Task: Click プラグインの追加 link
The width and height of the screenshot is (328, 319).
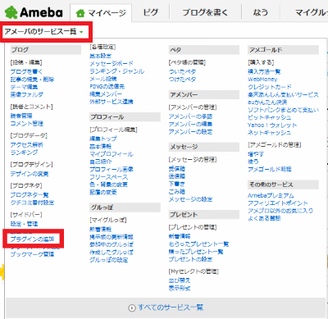Action: coord(32,239)
